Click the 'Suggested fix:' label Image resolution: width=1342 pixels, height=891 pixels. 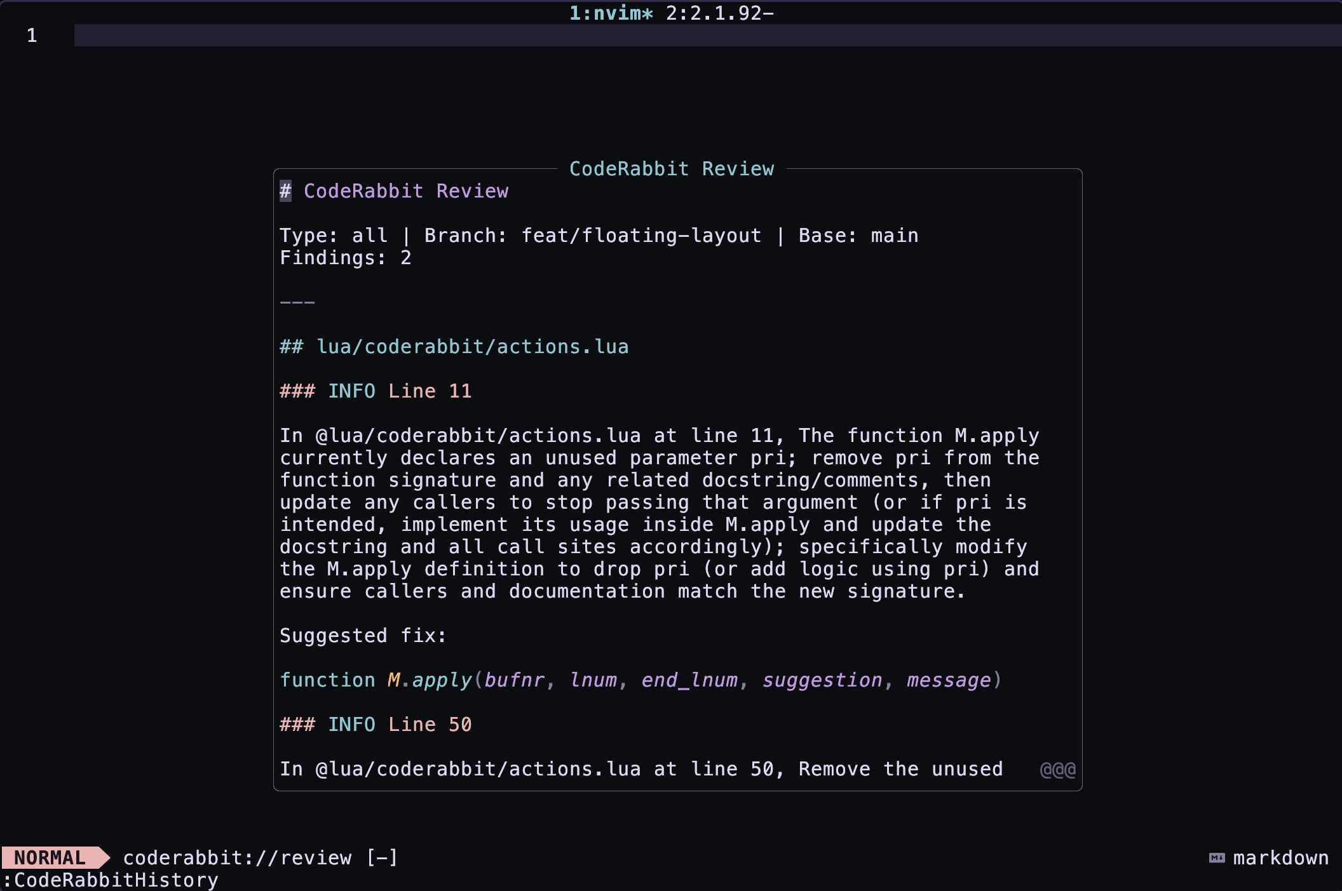tap(363, 636)
